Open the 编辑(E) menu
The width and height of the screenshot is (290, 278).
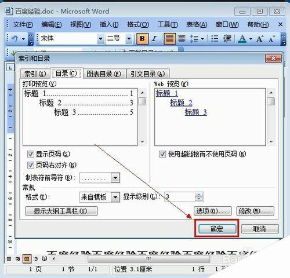[52, 24]
